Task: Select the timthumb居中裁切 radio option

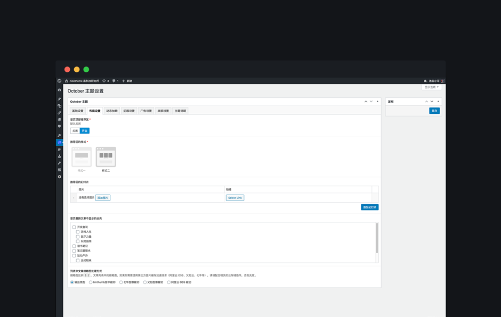Action: 91,282
